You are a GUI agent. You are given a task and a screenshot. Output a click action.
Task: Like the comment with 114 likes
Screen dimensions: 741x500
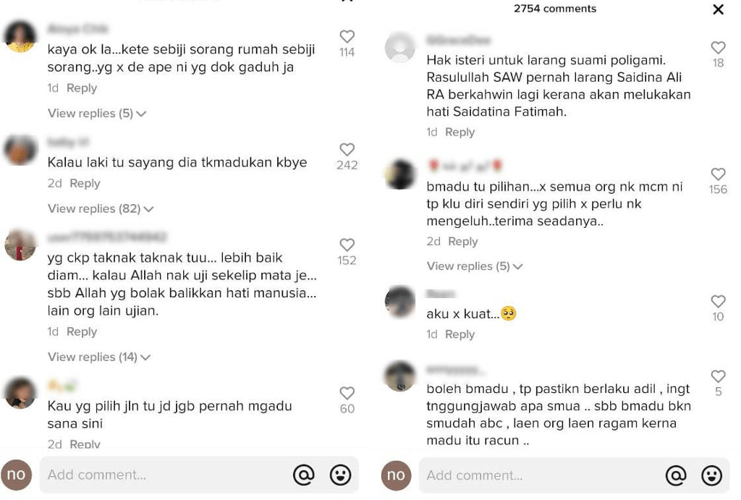point(347,36)
